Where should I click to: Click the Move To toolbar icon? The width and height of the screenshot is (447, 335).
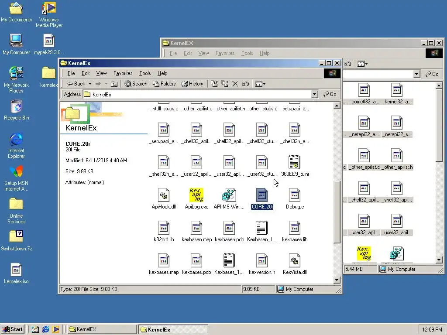point(214,84)
